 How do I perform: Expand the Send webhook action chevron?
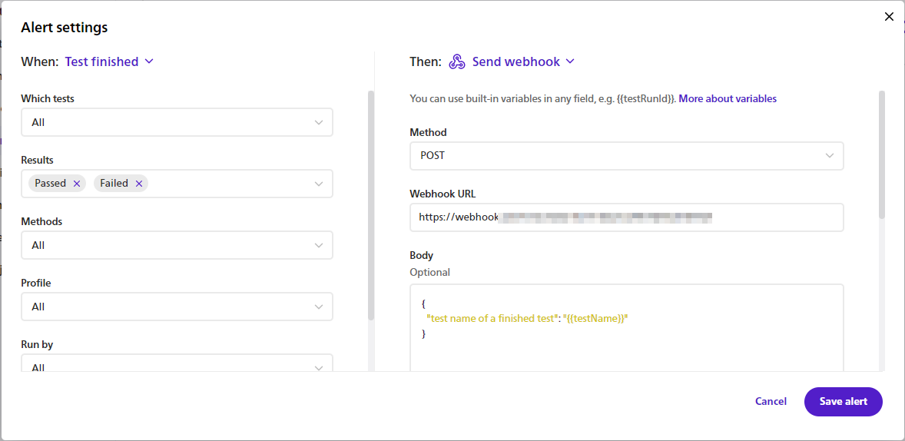(570, 61)
